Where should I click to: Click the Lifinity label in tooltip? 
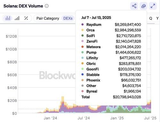tap(92, 58)
